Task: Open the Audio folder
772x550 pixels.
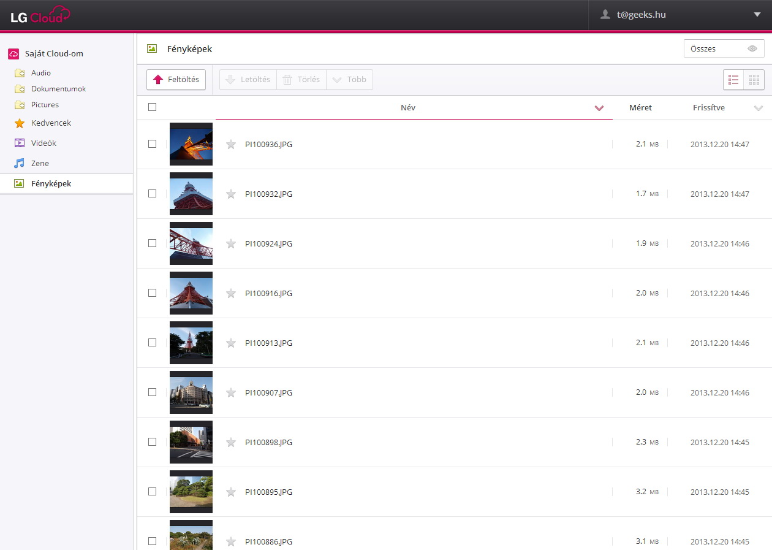Action: 40,73
